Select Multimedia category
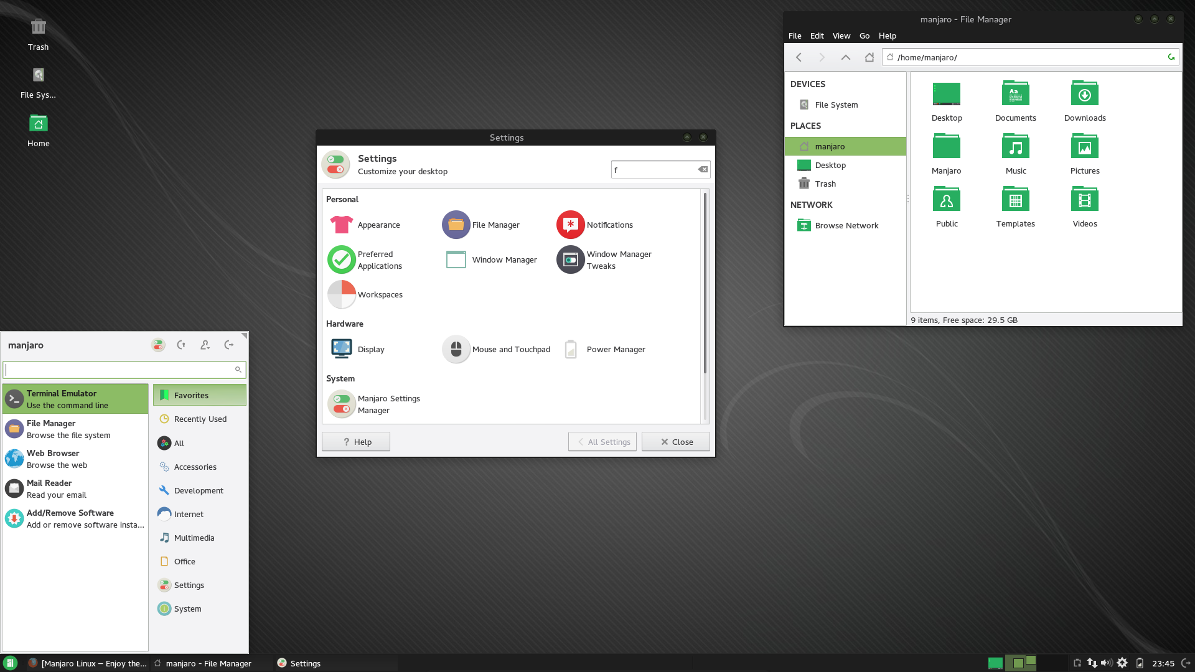Viewport: 1195px width, 672px height. tap(200, 538)
